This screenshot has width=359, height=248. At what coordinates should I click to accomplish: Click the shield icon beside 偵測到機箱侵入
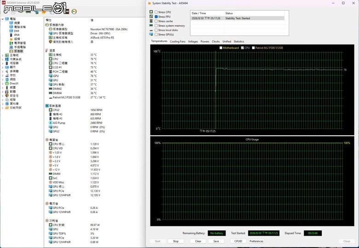pyautogui.click(x=50, y=41)
